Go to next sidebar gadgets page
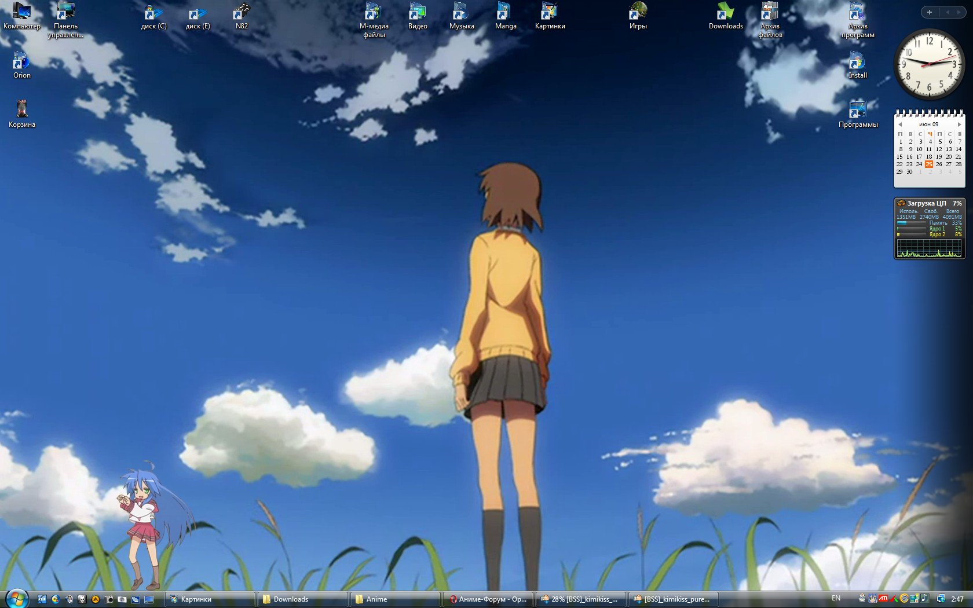The width and height of the screenshot is (973, 608). [x=959, y=12]
